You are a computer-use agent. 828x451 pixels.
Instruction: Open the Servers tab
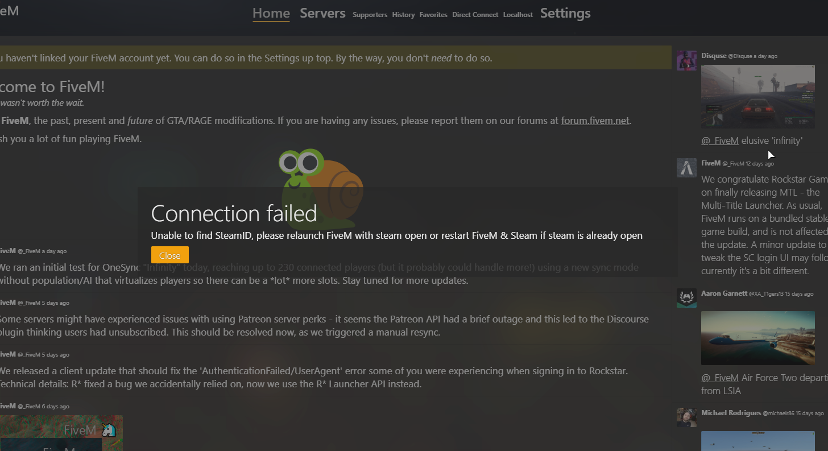click(322, 13)
